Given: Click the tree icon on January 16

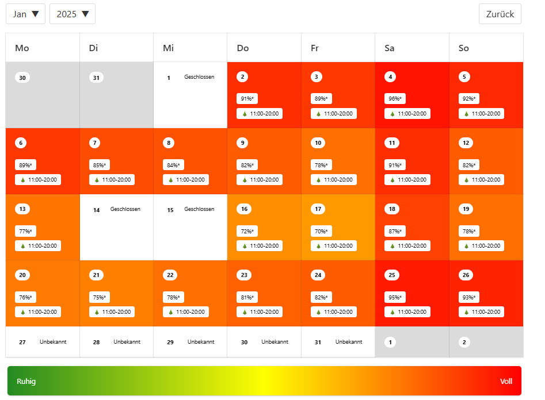Looking at the screenshot, I should point(245,246).
